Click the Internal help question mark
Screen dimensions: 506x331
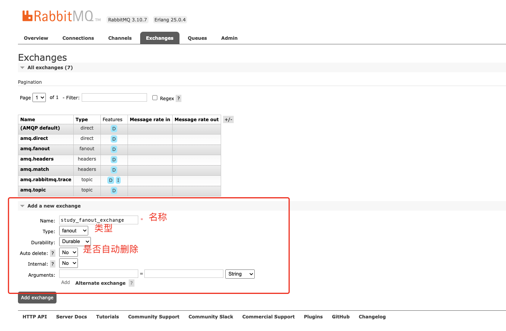(53, 264)
